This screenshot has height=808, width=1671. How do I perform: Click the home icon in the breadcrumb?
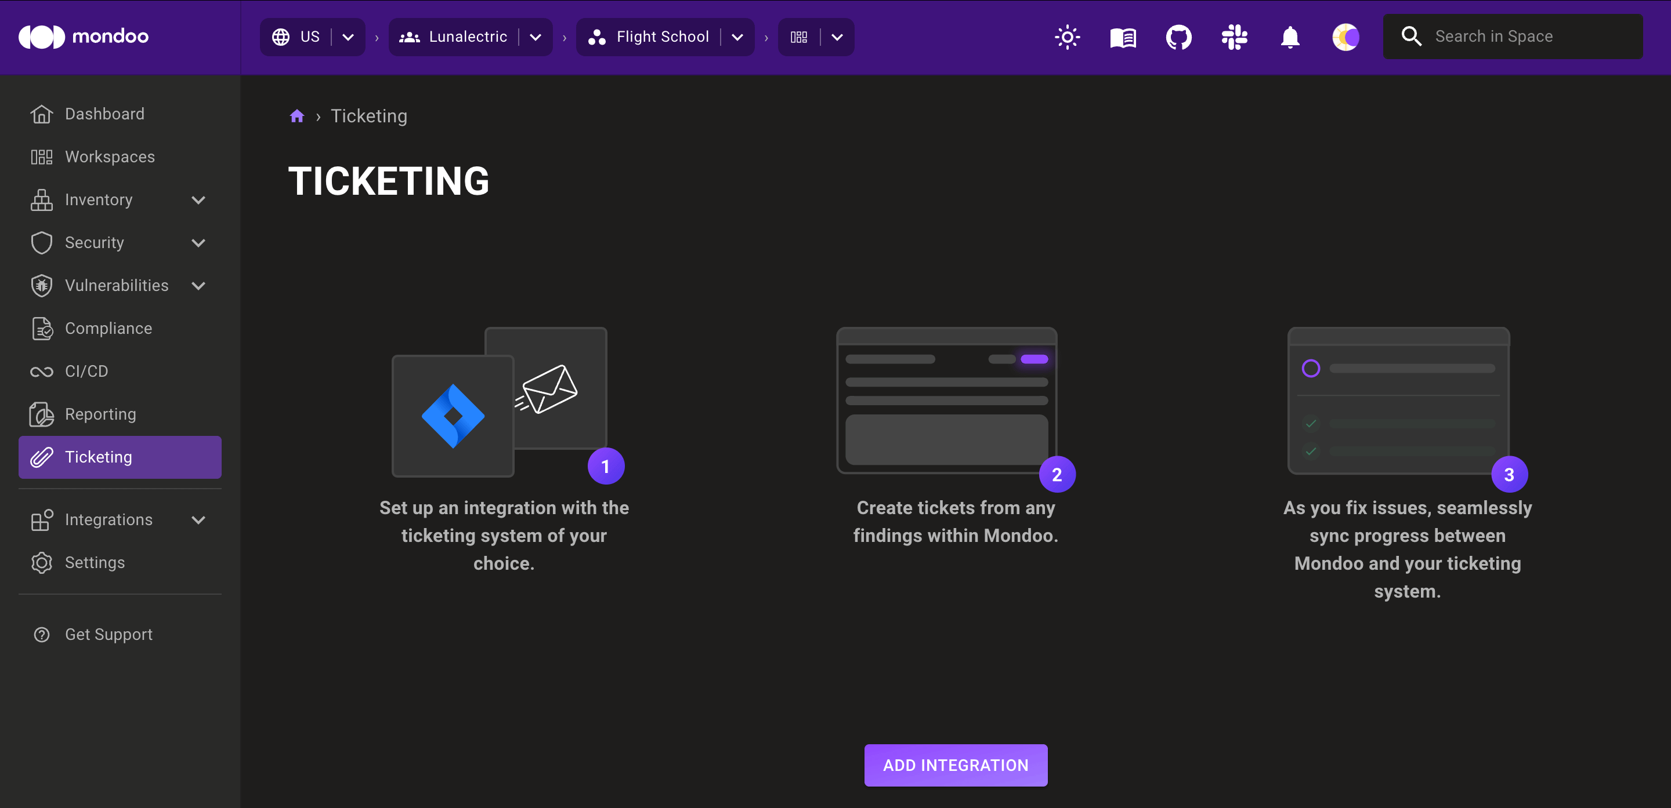point(296,115)
